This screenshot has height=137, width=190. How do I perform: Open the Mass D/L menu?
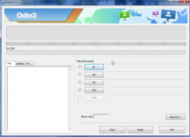coord(175,117)
